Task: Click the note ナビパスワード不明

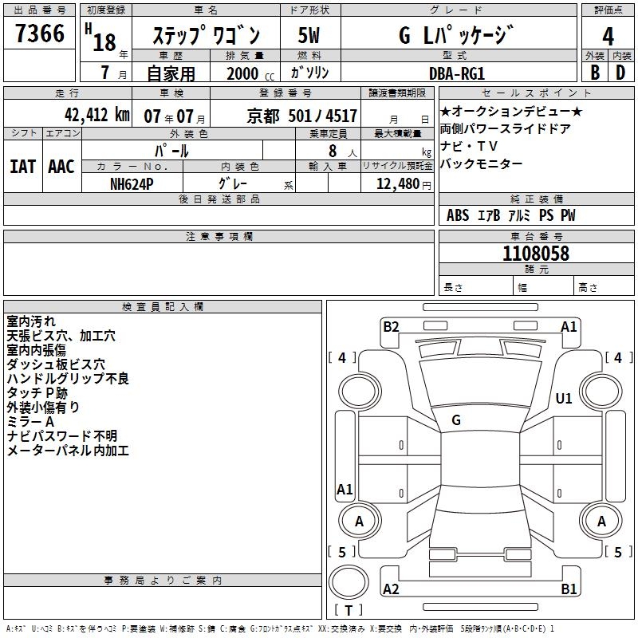Action: click(x=62, y=435)
